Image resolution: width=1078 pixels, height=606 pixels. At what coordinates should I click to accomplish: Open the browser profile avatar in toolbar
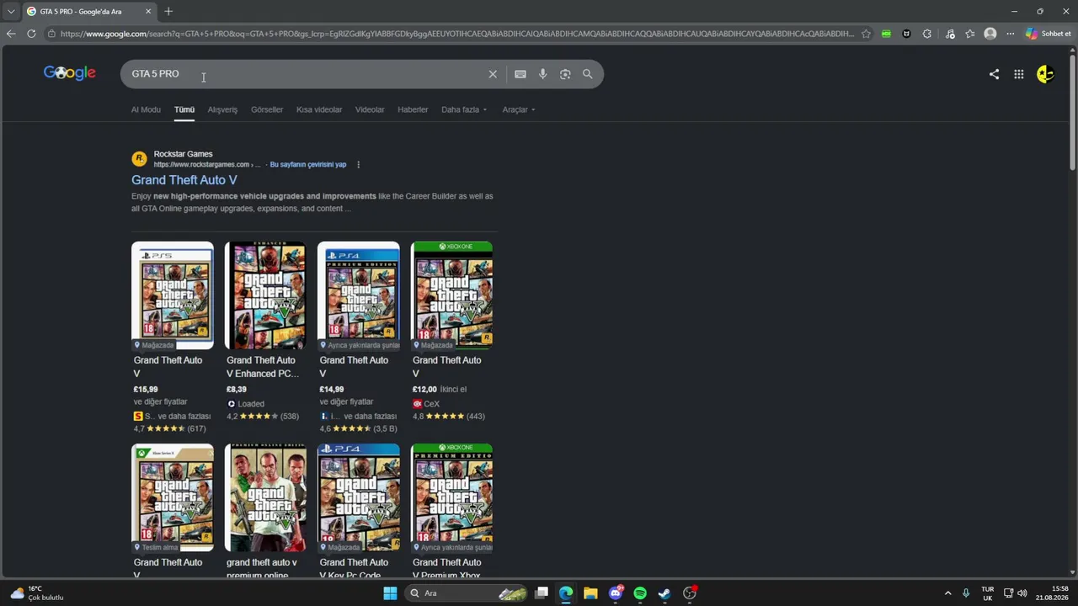990,34
